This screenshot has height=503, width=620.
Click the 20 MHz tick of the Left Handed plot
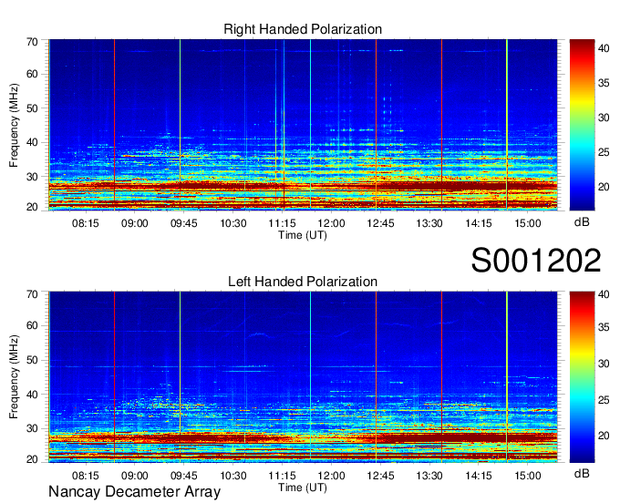32,459
